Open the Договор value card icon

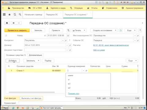point(70,45)
